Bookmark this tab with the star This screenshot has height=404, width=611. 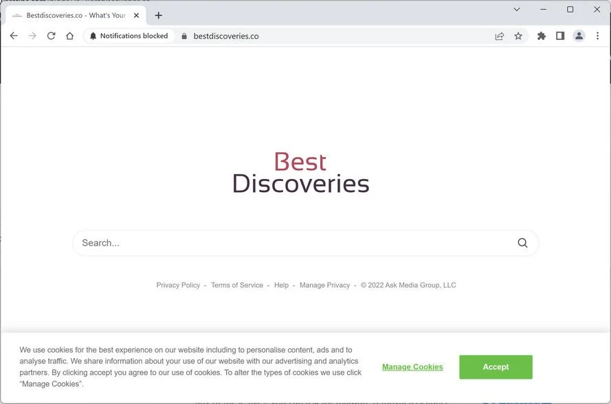[518, 36]
